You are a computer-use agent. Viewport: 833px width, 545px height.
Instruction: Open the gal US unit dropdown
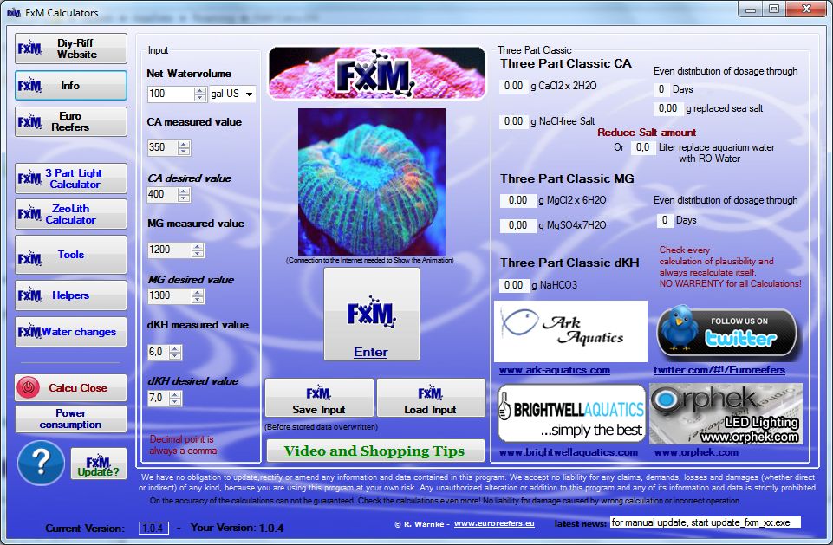(232, 94)
